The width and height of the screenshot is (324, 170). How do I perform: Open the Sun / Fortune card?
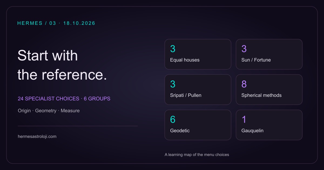(269, 54)
